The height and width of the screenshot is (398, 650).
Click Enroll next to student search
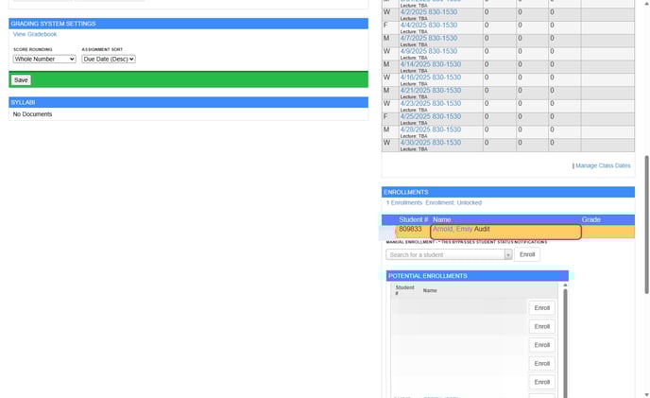pyautogui.click(x=527, y=254)
